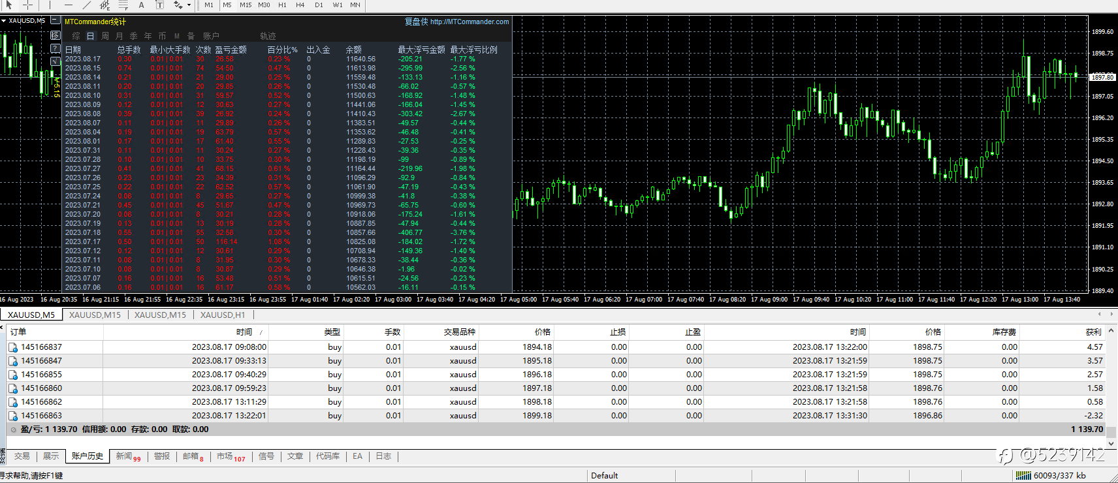Click order 145166860 document icon
Screen dimensions: 1118x483
pyautogui.click(x=13, y=388)
